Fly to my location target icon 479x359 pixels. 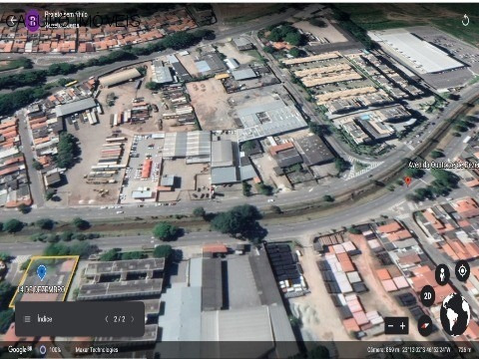(x=462, y=271)
